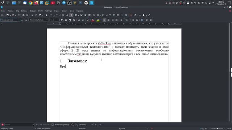Click Clear Direct Formatting icon
Viewport: 232px width, 130px height.
tap(88, 20)
